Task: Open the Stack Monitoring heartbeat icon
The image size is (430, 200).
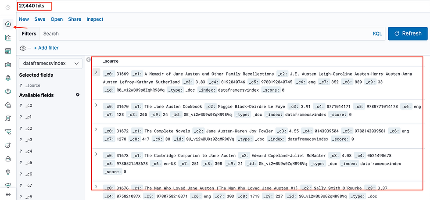Action: pos(8,185)
